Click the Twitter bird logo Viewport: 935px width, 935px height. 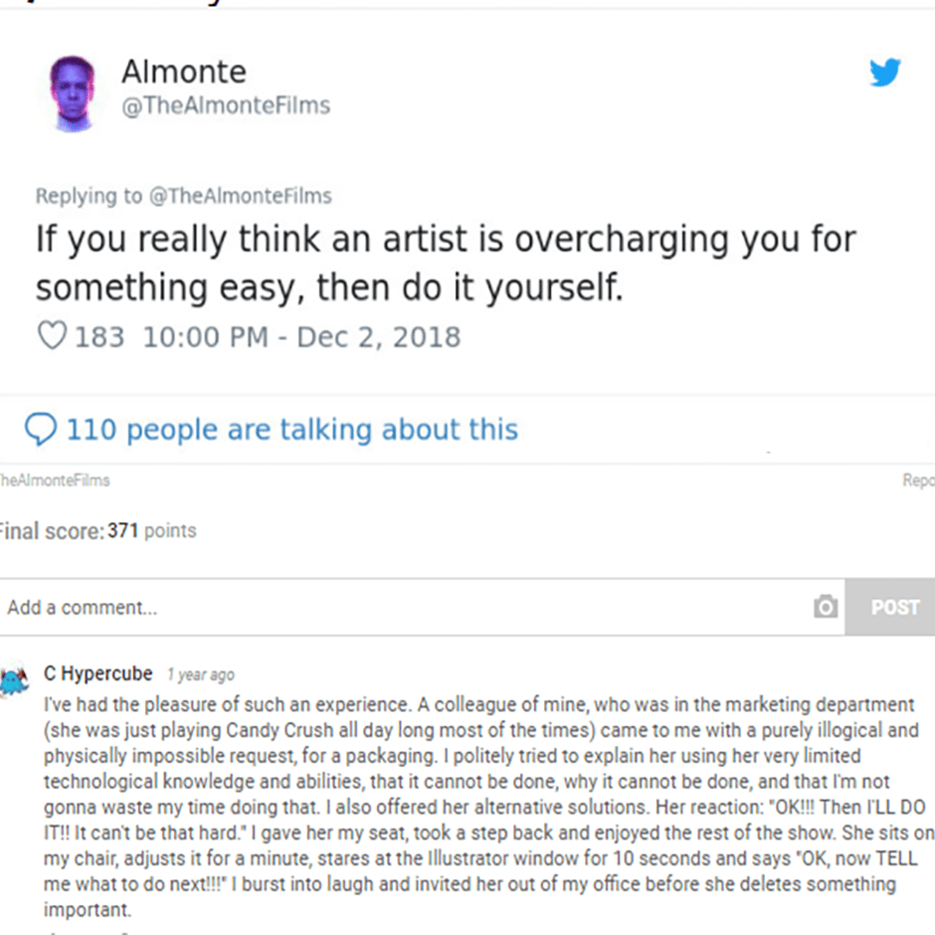pyautogui.click(x=884, y=73)
